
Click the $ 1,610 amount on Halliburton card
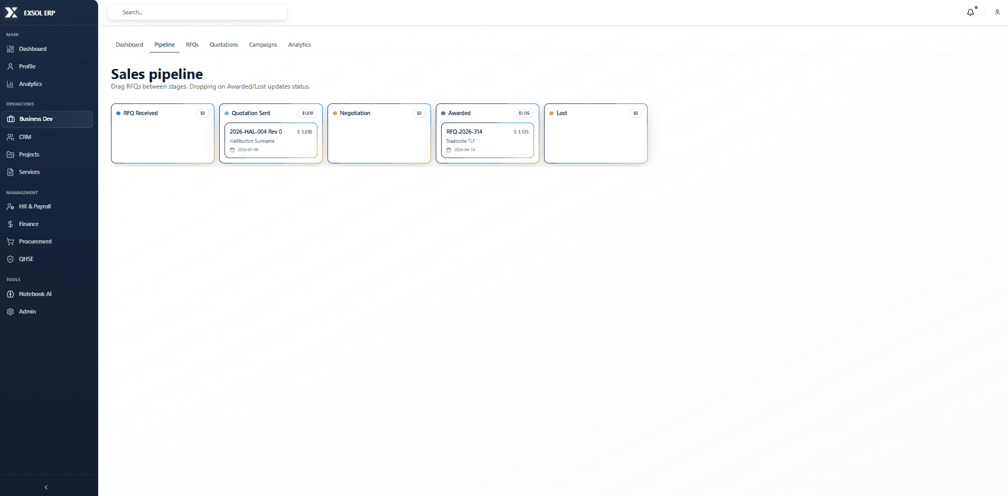(305, 132)
